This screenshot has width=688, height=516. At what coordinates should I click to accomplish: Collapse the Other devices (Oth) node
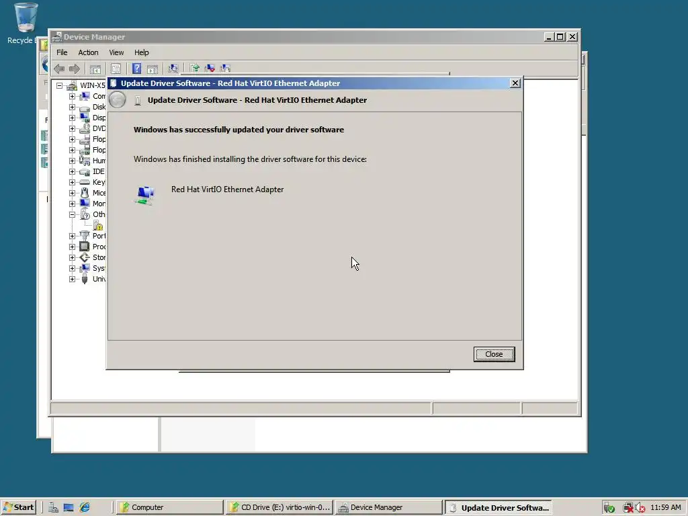click(72, 214)
